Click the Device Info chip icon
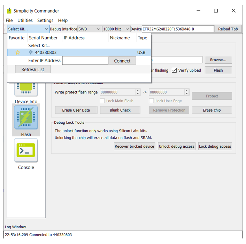 click(x=26, y=89)
